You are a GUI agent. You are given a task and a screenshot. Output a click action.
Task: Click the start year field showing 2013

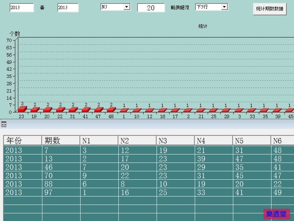21,8
